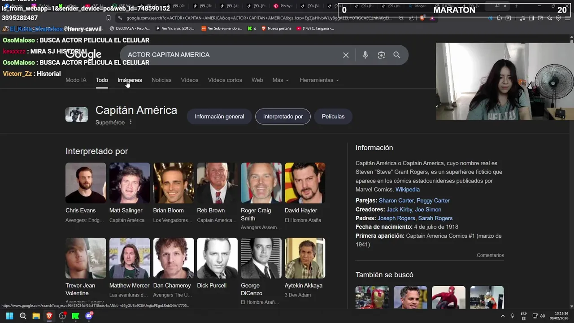Open OBS Studio taskbar icon
This screenshot has width=574, height=323.
point(63,316)
